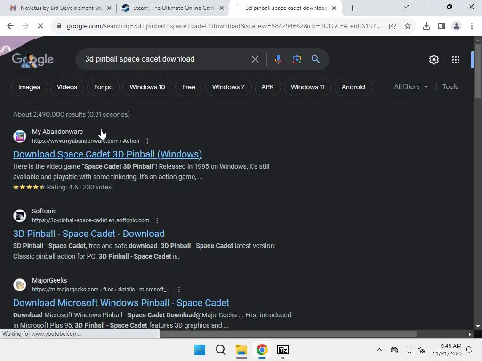Open more options for My Abandonware result
Viewport: 482px width, 361px height.
point(147,141)
